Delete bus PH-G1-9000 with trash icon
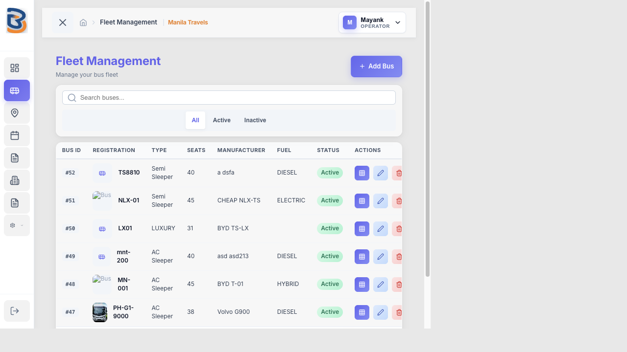 pos(397,312)
